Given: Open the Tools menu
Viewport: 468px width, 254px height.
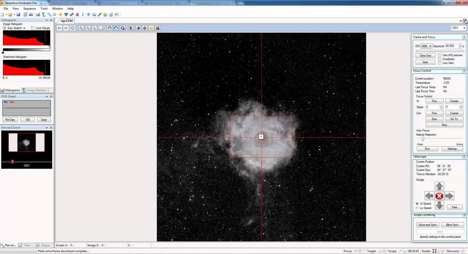Looking at the screenshot, I should pos(44,9).
